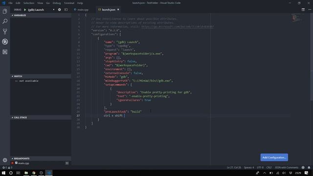The width and height of the screenshot is (313, 176).
Task: Collapse the WATCH section
Action: (x=41, y=76)
